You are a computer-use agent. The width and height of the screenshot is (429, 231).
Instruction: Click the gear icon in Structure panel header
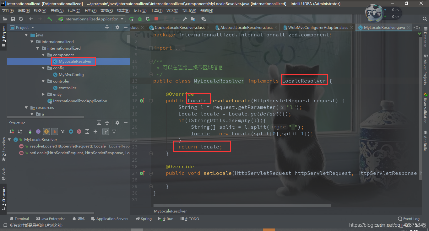[117, 123]
